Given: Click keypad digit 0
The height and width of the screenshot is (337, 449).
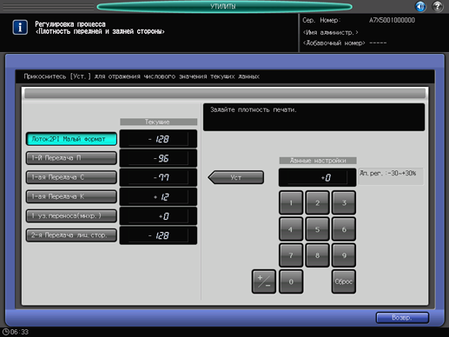Looking at the screenshot, I should pyautogui.click(x=291, y=281).
